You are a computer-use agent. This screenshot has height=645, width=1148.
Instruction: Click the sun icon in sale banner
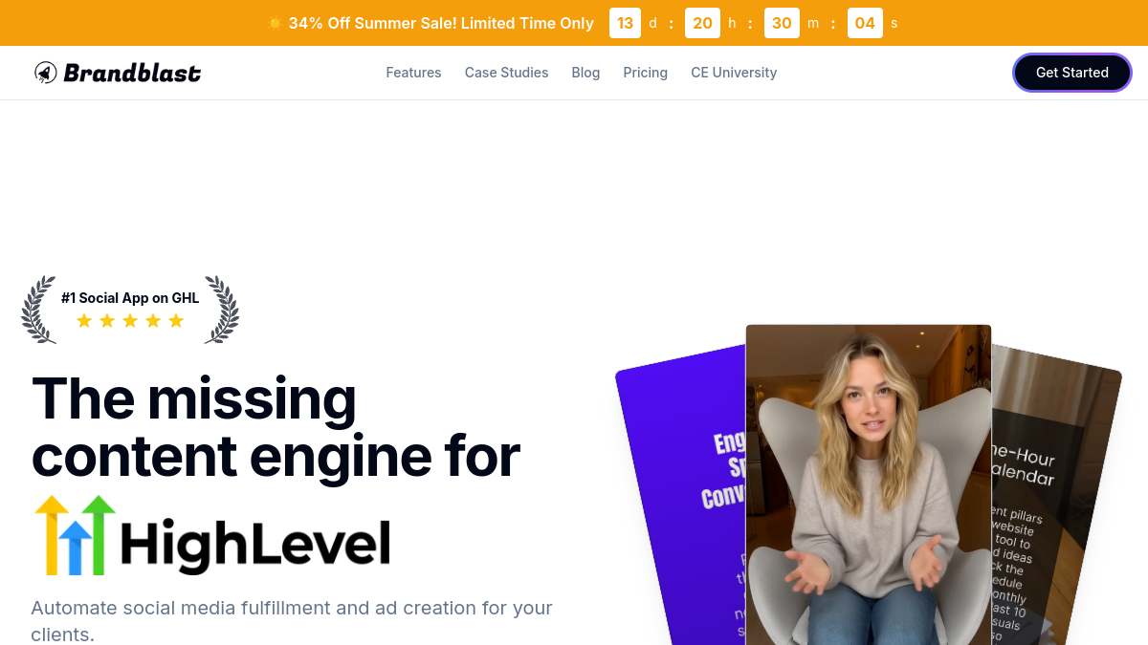[x=275, y=23]
